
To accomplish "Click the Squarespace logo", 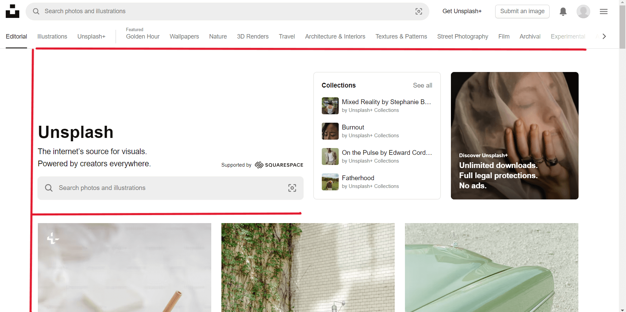I will coord(279,165).
